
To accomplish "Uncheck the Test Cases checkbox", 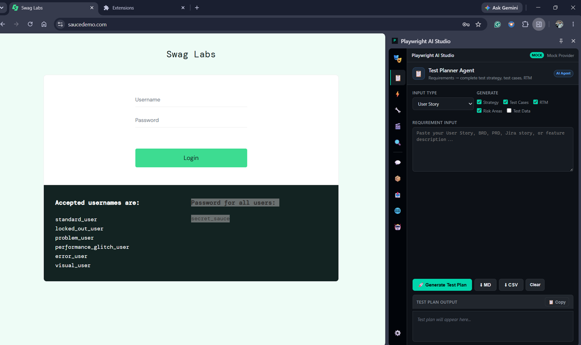I will coord(506,102).
